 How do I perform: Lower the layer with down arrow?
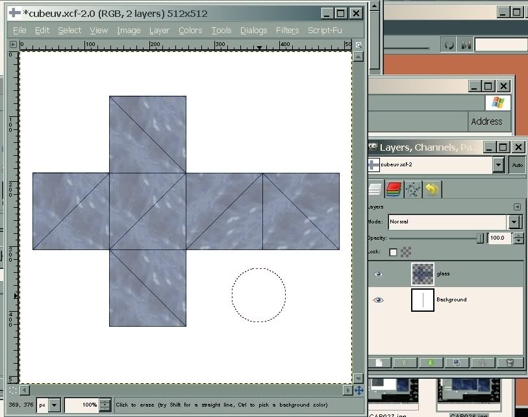430,362
